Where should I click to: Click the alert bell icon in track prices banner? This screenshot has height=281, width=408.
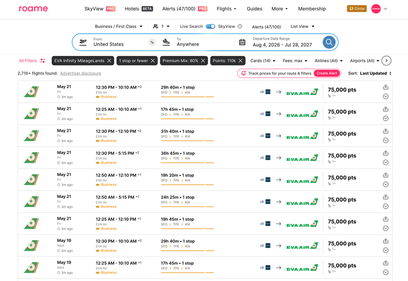[244, 73]
